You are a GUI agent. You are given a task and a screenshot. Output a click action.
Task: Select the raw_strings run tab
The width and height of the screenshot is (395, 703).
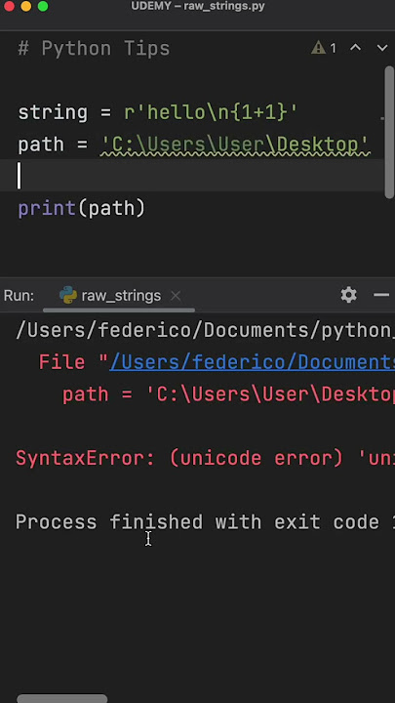tap(121, 296)
